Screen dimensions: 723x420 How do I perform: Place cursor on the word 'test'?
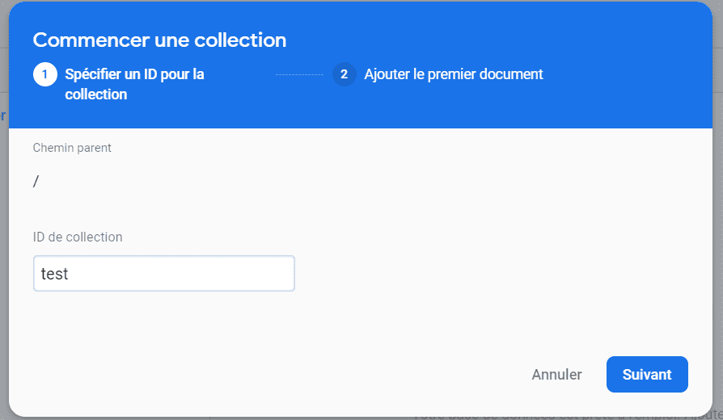[55, 275]
